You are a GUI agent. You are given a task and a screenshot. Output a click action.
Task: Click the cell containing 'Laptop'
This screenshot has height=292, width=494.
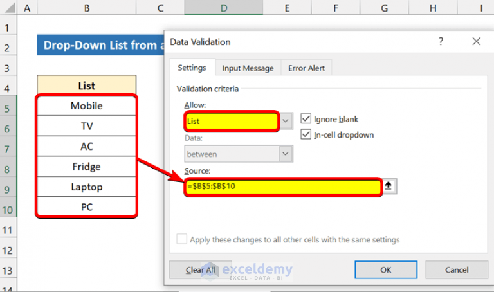point(87,187)
